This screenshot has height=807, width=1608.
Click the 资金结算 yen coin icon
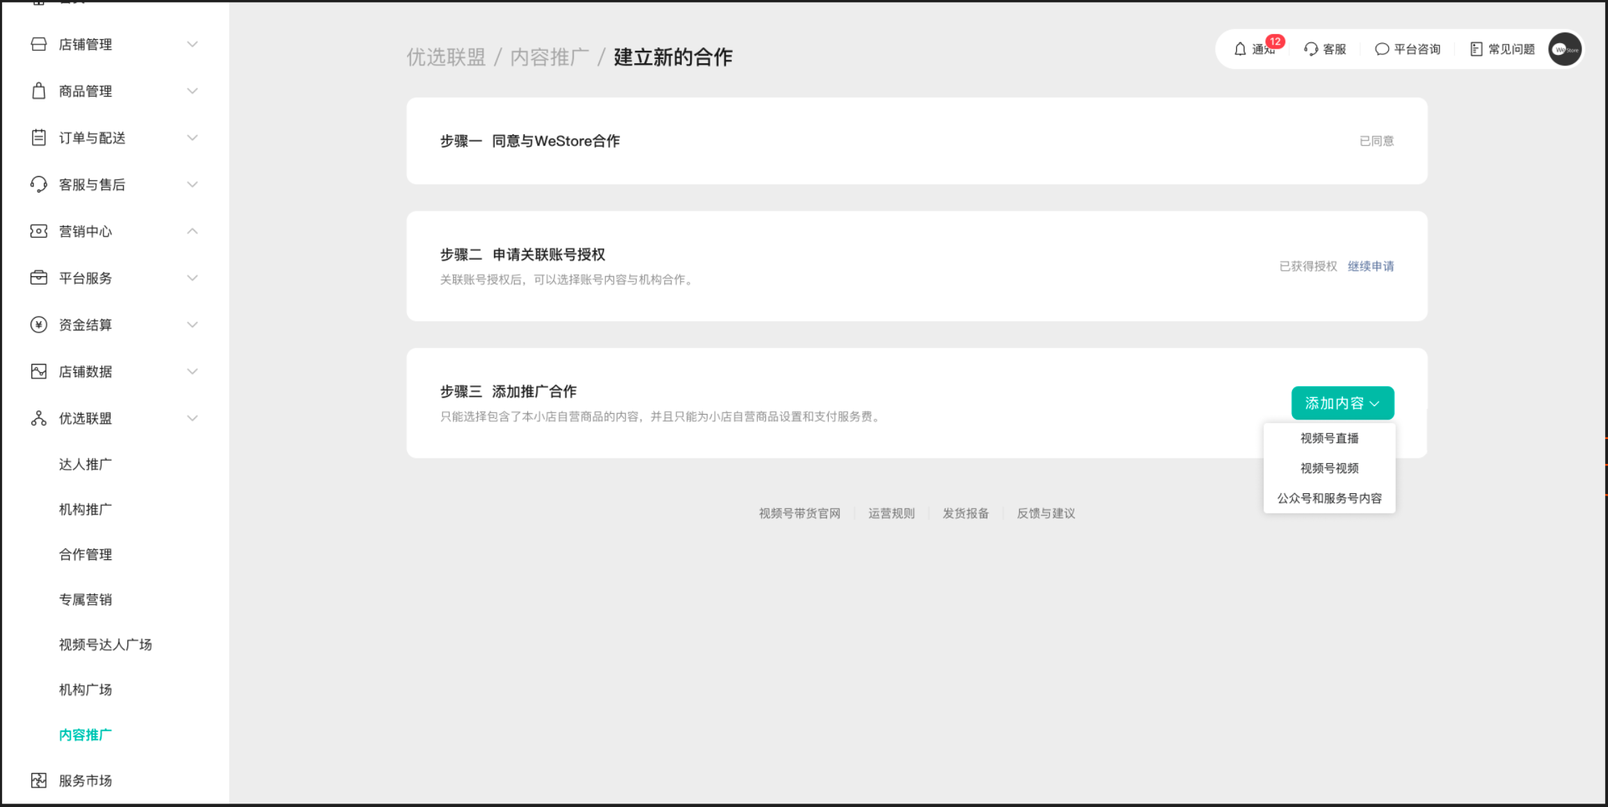tap(39, 325)
